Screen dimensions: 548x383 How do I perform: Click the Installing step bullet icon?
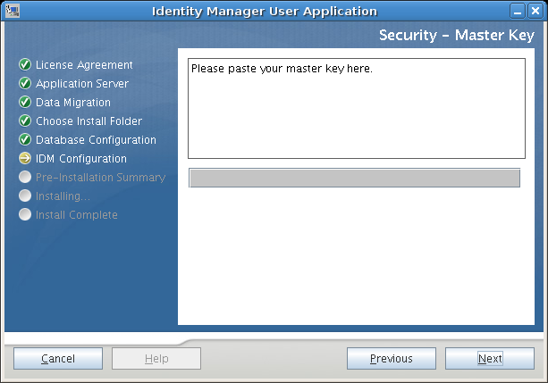[25, 196]
